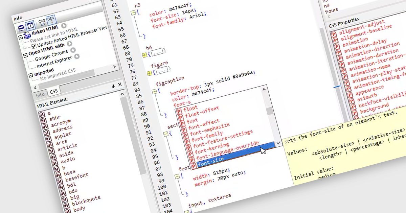Select 'article' in HTML Elements list
Viewport: 406px width, 213px height.
67,147
